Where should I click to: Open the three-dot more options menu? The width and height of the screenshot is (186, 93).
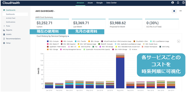(181, 11)
